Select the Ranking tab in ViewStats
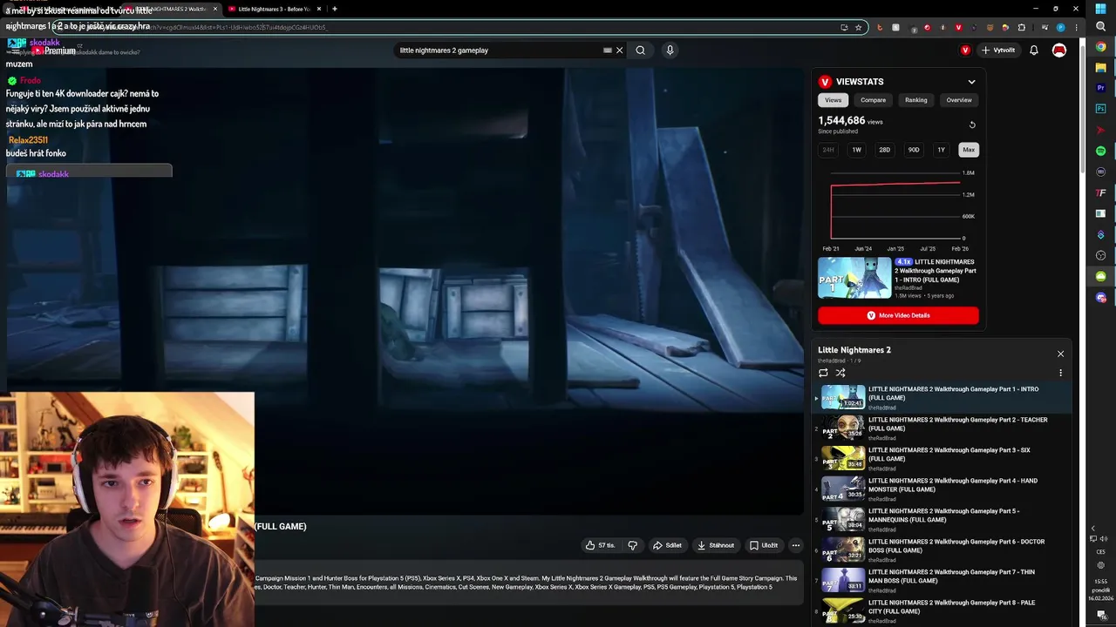Viewport: 1116px width, 627px height. 915,100
